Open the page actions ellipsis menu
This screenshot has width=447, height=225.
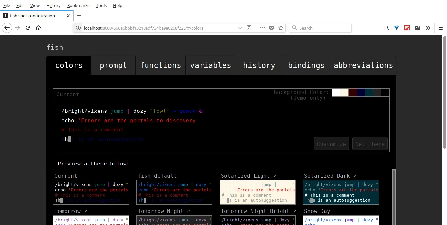pos(262,28)
